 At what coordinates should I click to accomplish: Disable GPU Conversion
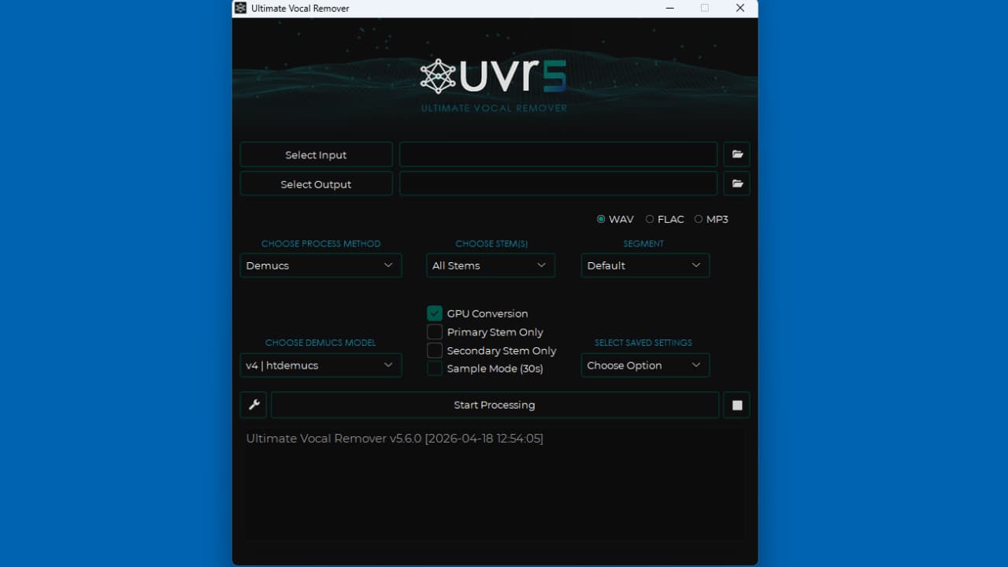click(434, 313)
